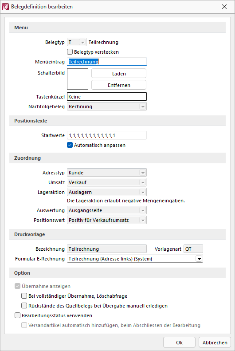Click the Startwerte input field
This screenshot has width=235, height=351.
pos(107,135)
